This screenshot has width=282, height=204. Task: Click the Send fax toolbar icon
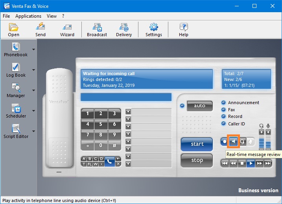click(40, 29)
